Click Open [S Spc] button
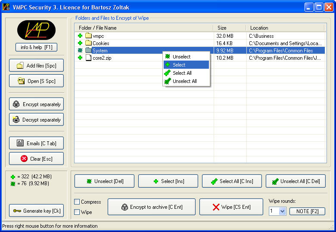336x232 pixels. (x=37, y=81)
